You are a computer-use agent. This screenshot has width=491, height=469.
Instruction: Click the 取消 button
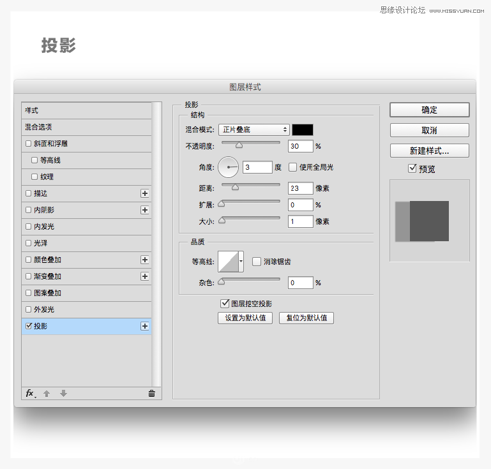coord(429,130)
